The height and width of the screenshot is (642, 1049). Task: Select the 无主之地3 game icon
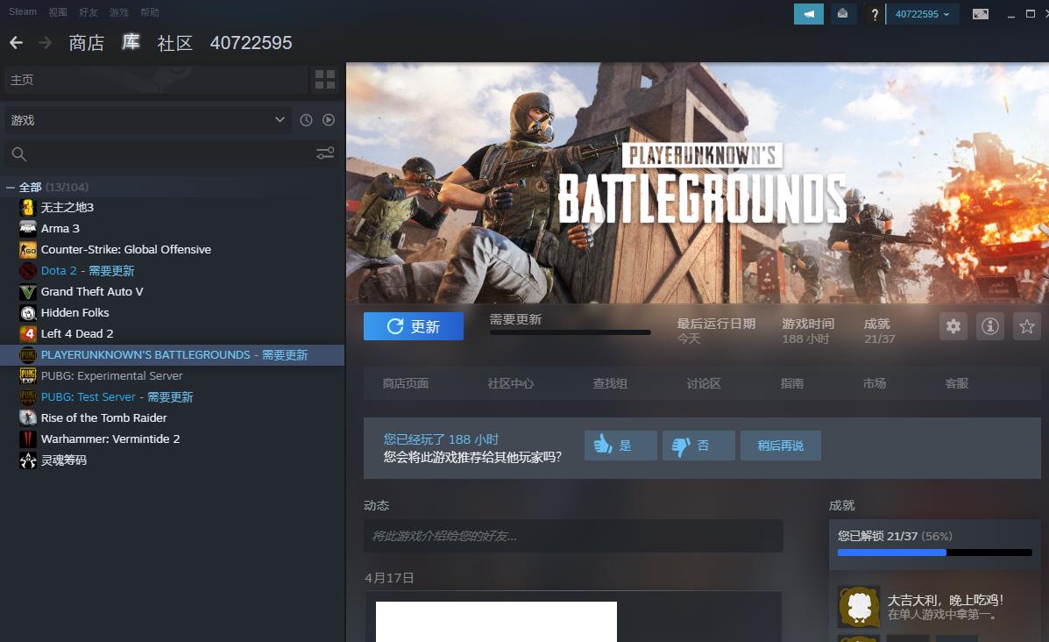27,208
